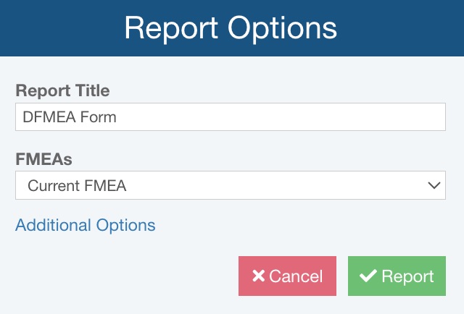The width and height of the screenshot is (464, 314).
Task: Click the checkmark icon on Report button
Action: tap(368, 276)
